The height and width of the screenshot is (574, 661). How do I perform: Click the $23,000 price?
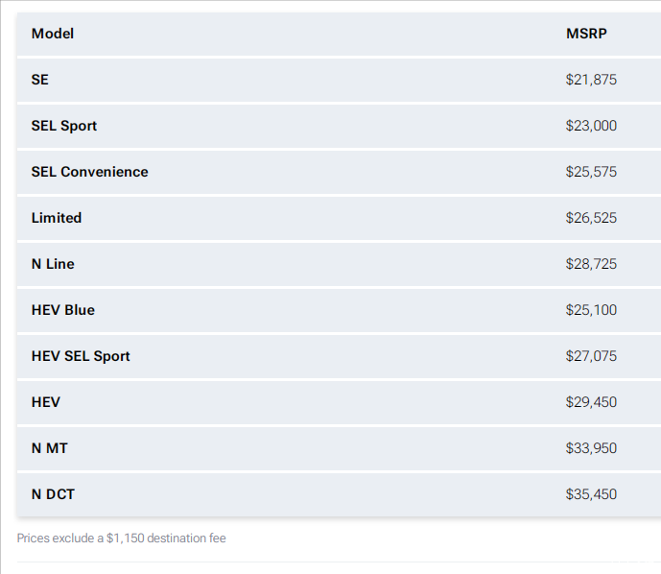(591, 126)
